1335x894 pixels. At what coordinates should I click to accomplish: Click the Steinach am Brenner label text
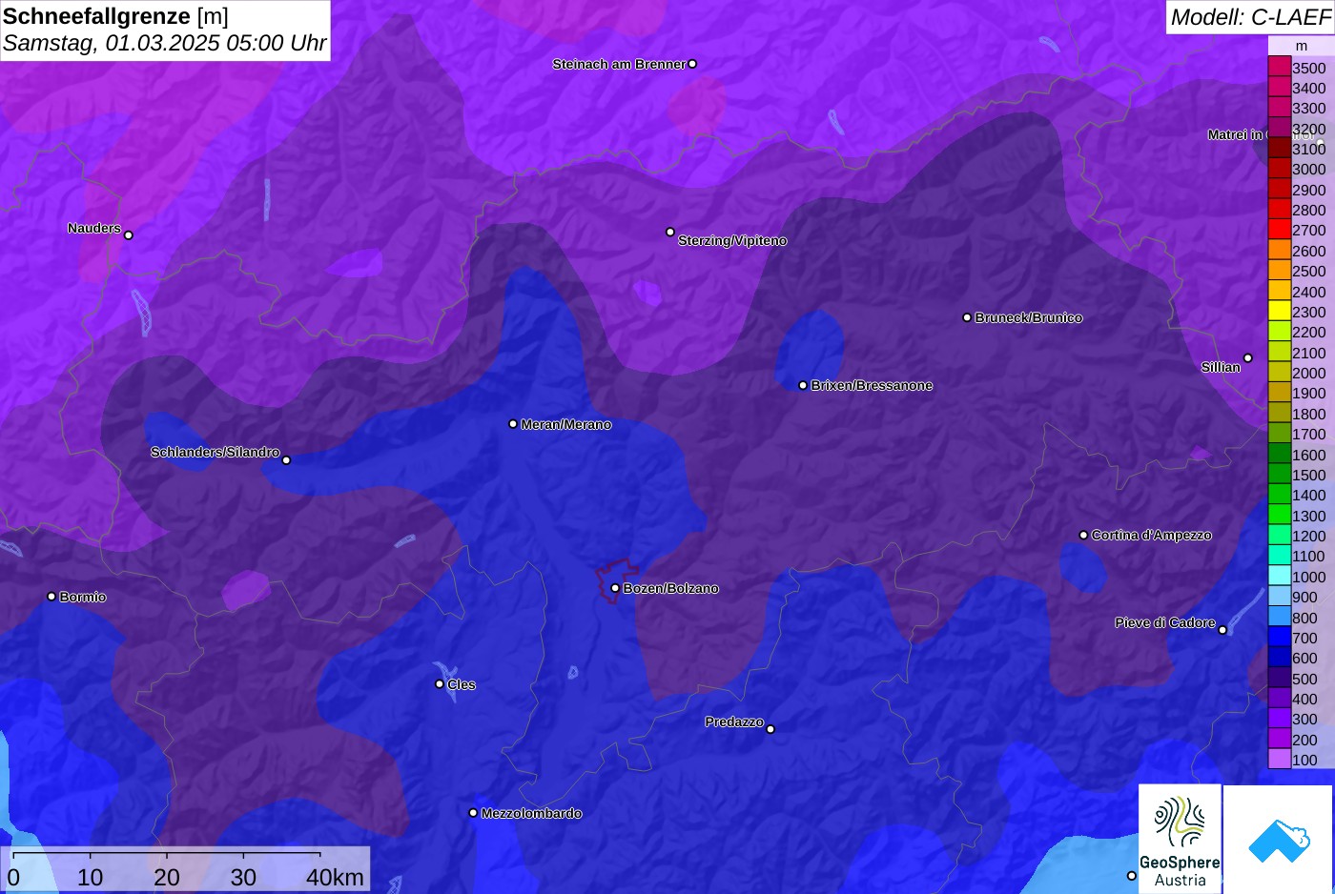point(619,64)
